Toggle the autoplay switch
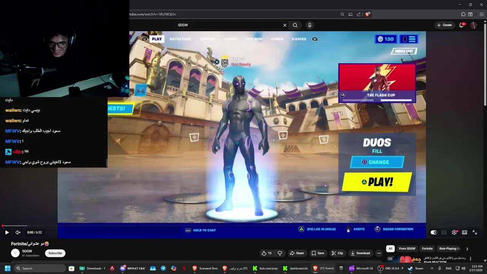Screen dimensions: 487x274 tap(434, 232)
